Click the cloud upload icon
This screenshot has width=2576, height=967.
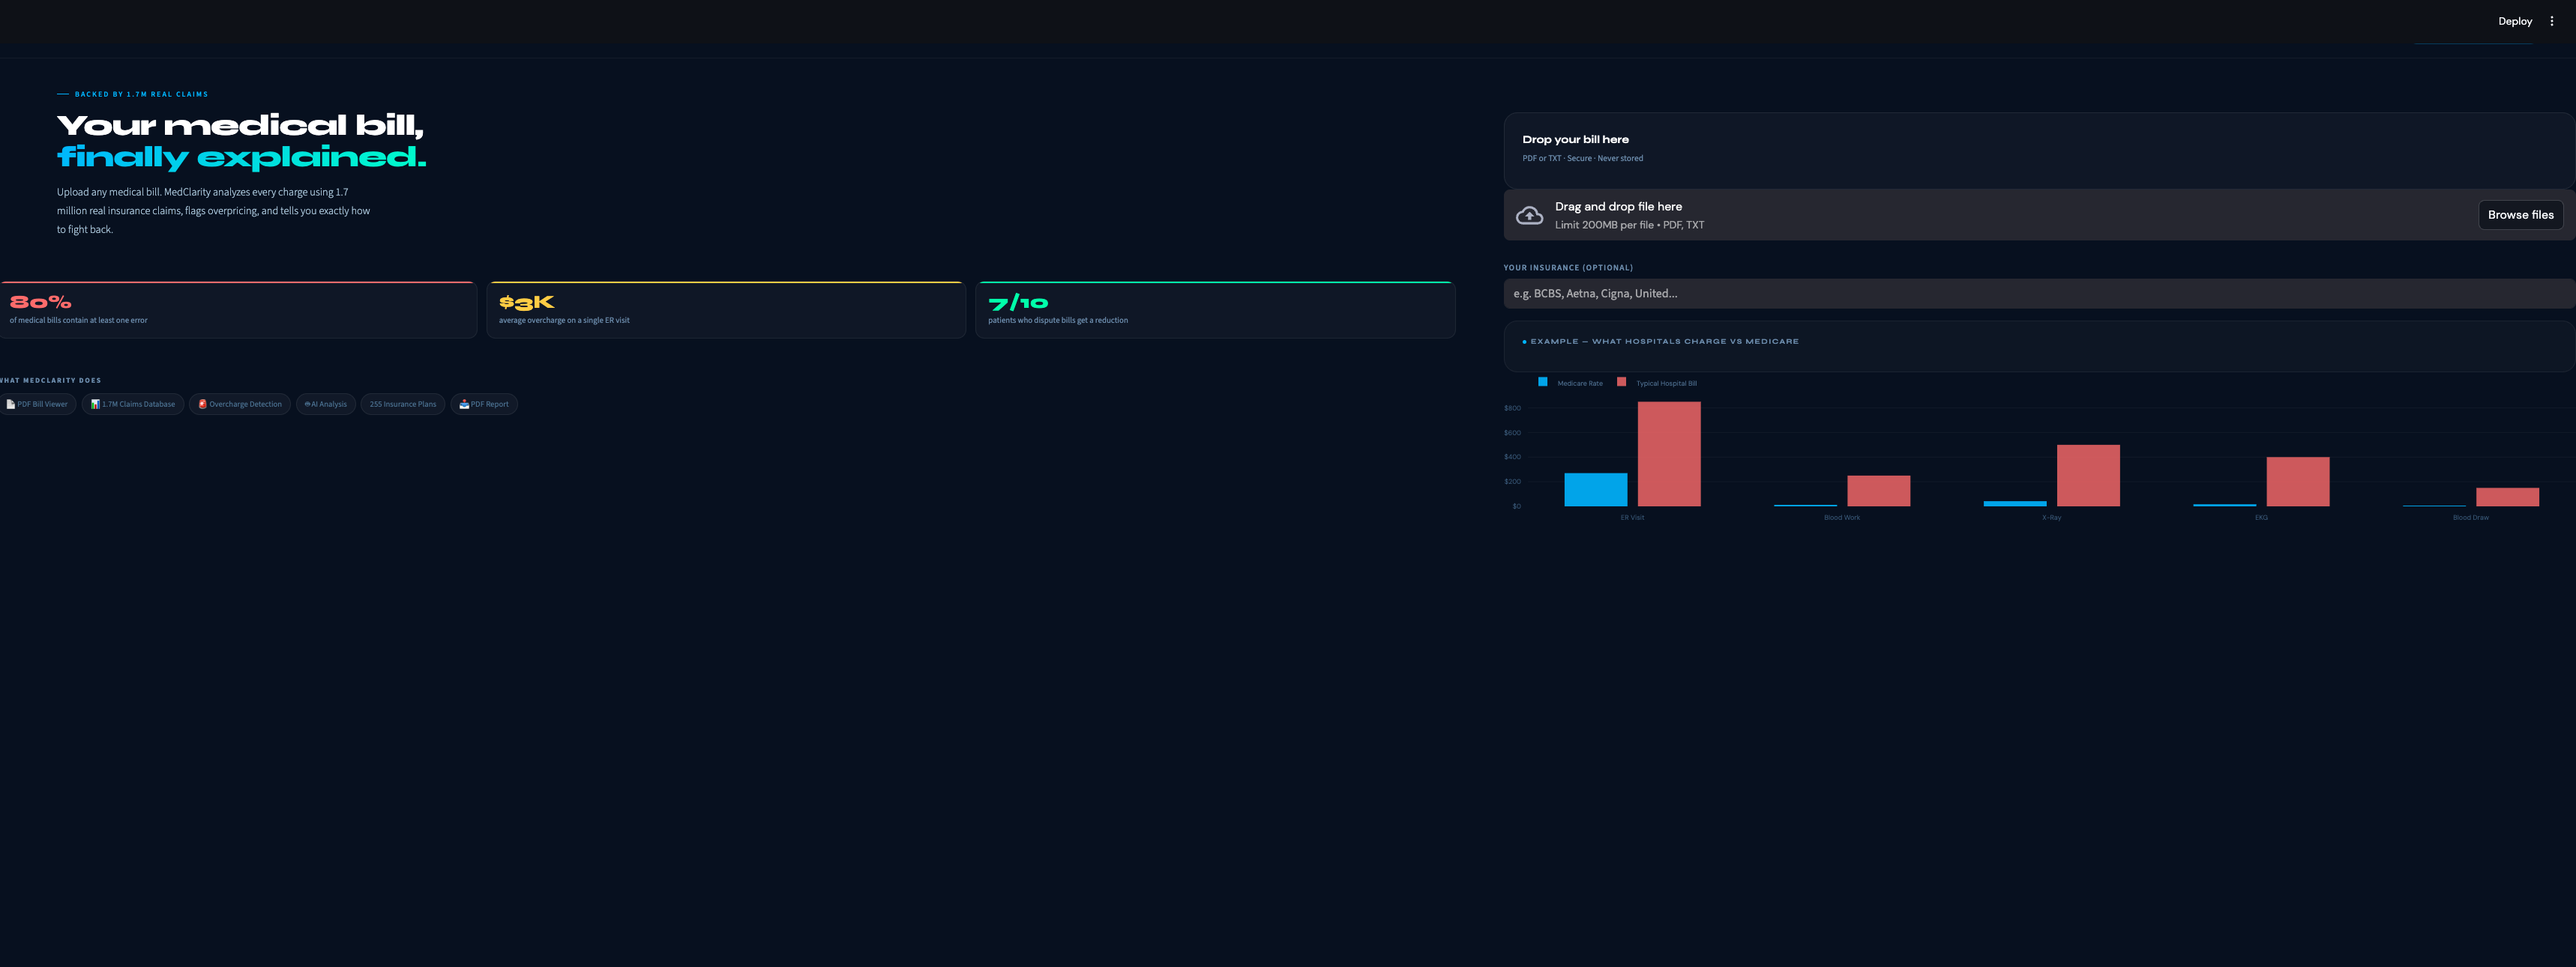(x=1529, y=215)
